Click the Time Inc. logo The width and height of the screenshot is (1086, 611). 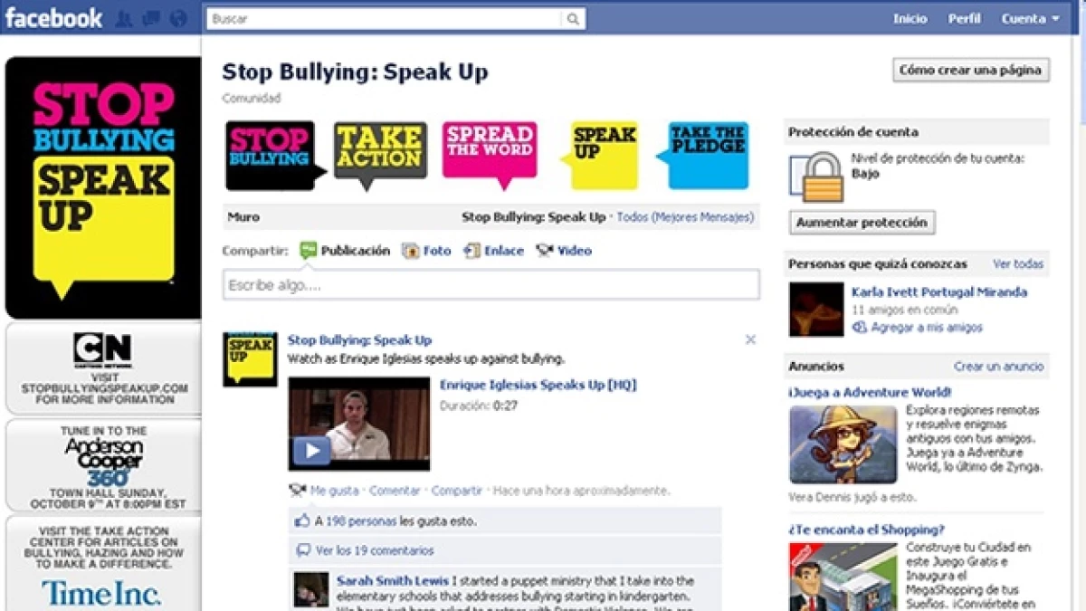point(101,593)
